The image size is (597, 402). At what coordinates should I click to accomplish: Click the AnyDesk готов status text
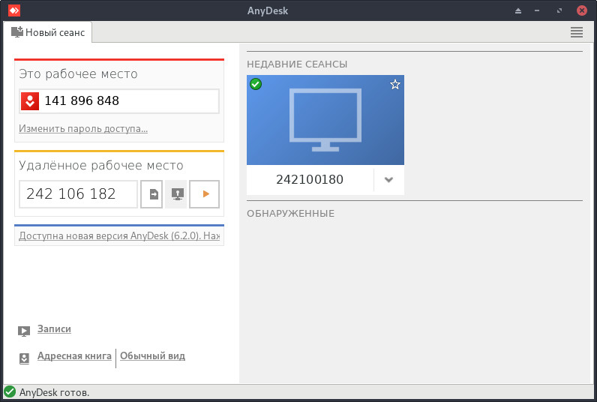pos(55,392)
